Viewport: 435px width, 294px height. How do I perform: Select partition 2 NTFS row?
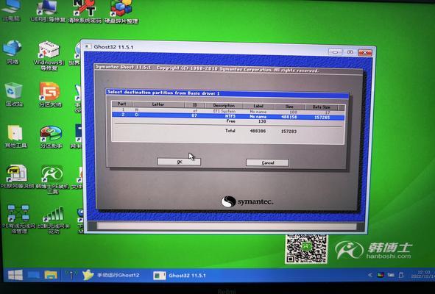point(228,116)
